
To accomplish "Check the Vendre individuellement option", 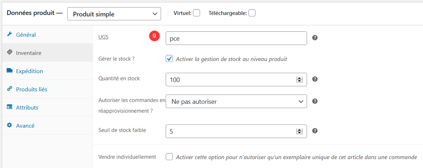I will (x=169, y=157).
